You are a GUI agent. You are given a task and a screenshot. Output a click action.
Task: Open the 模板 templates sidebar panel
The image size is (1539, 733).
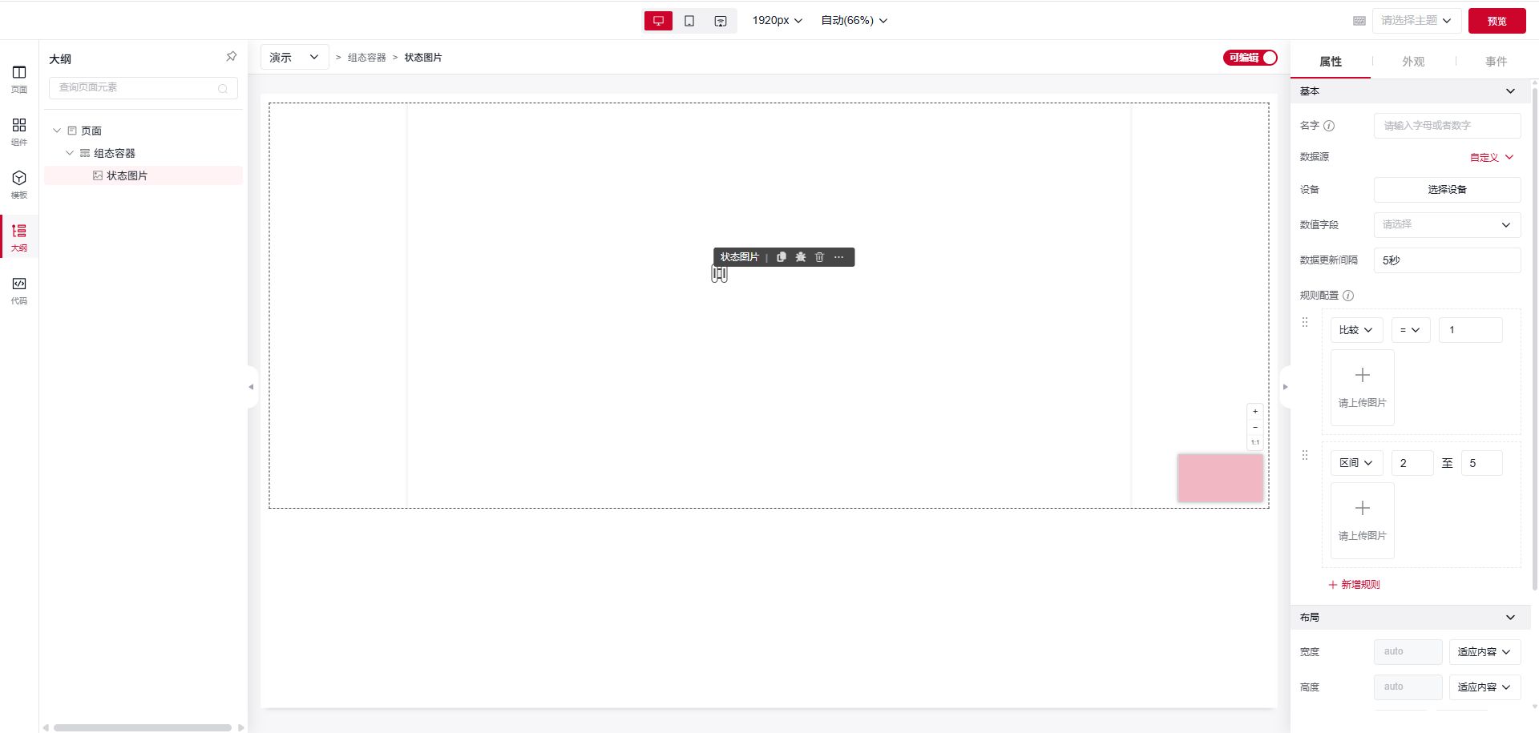pyautogui.click(x=19, y=184)
